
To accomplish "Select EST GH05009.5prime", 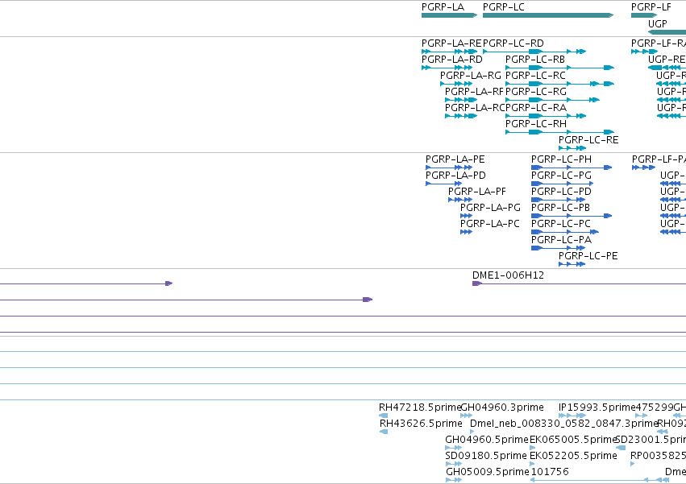I will (488, 473).
